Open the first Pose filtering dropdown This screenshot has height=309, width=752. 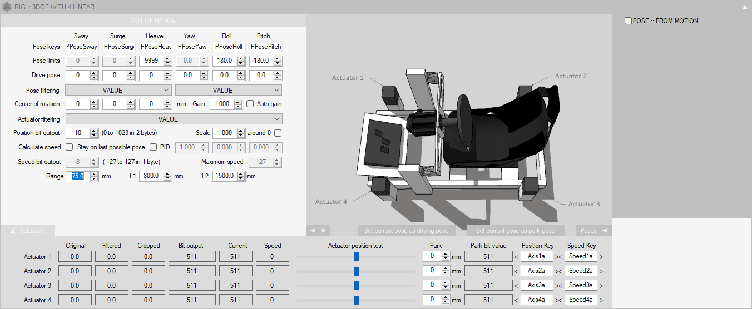point(118,90)
